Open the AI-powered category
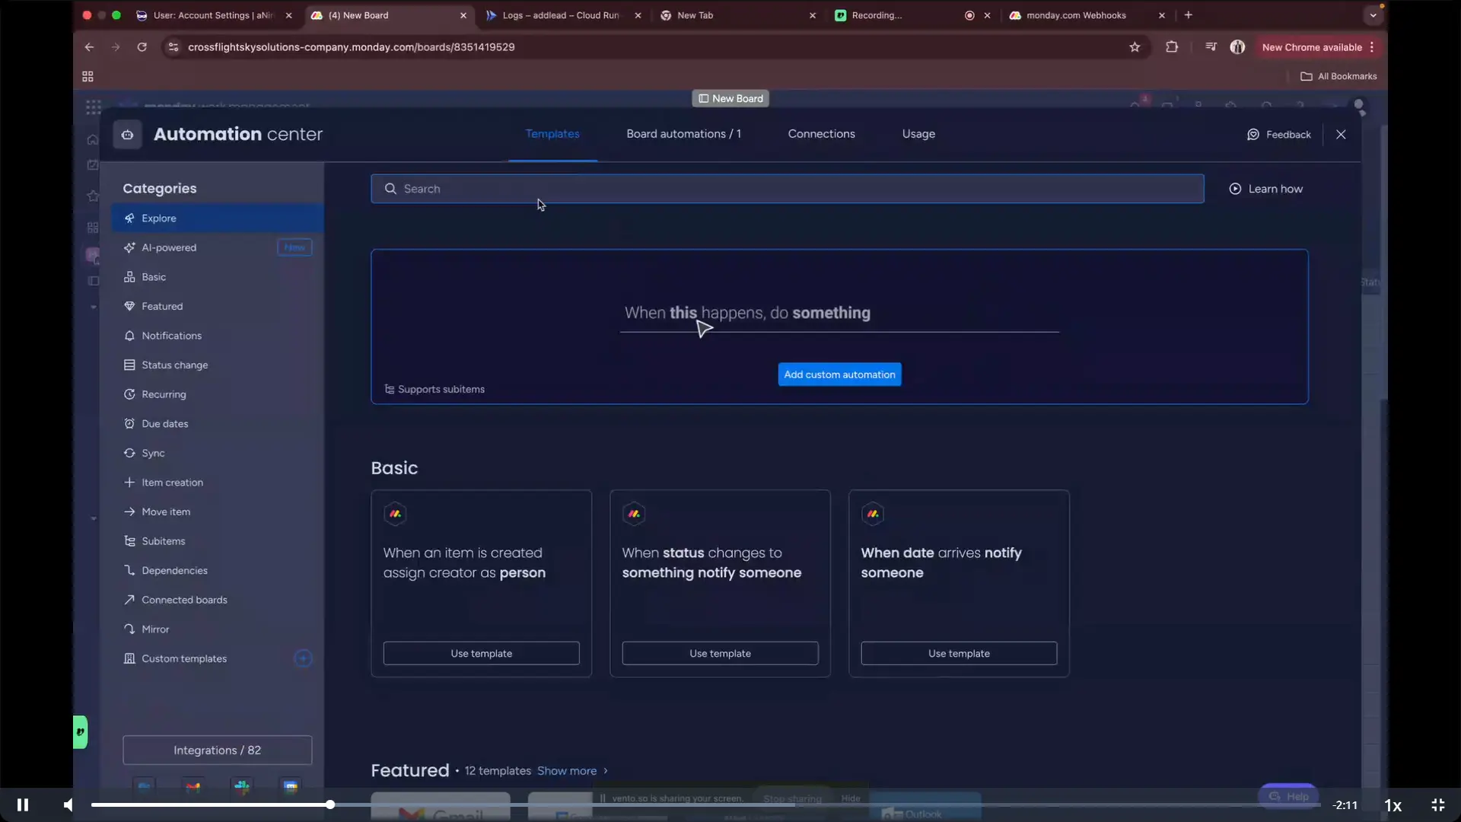Viewport: 1461px width, 822px height. 168,247
